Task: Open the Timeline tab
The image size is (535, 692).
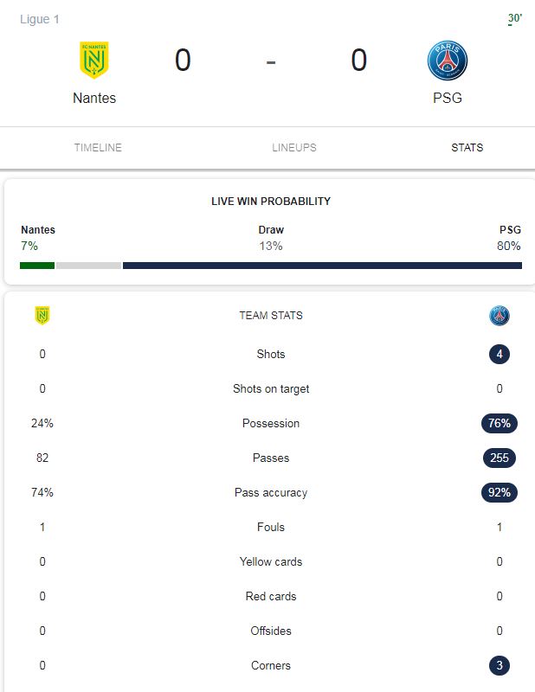Action: [x=98, y=147]
